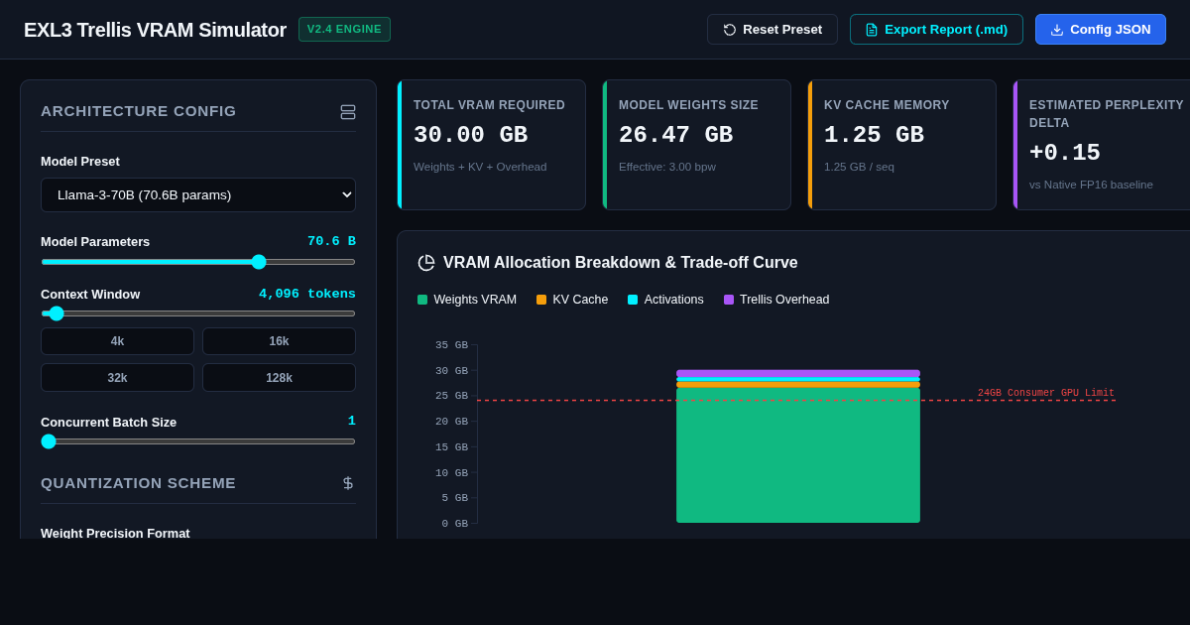Click the green Weights VRAM bar segment
Screen dimensions: 1190x625
pyautogui.click(x=798, y=455)
